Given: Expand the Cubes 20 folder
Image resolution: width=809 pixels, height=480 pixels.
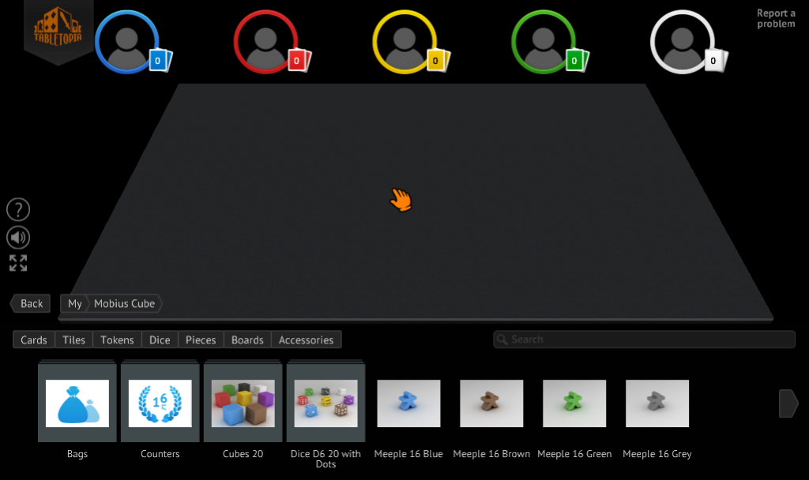Looking at the screenshot, I should (x=243, y=403).
